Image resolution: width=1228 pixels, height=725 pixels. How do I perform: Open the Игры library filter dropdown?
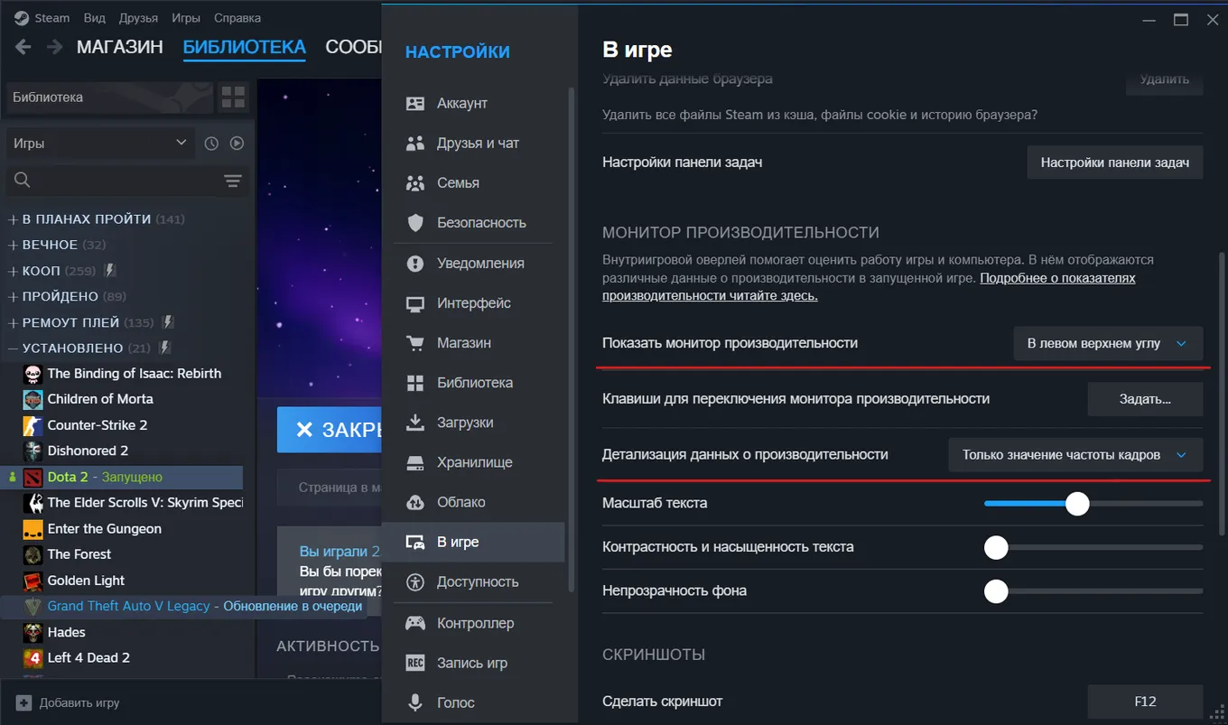pyautogui.click(x=99, y=143)
